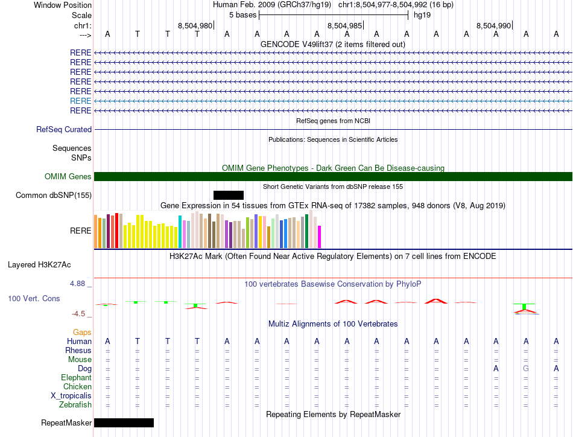Click the X_tropicalis species label
Screen dimensions: 573x437
[71, 396]
